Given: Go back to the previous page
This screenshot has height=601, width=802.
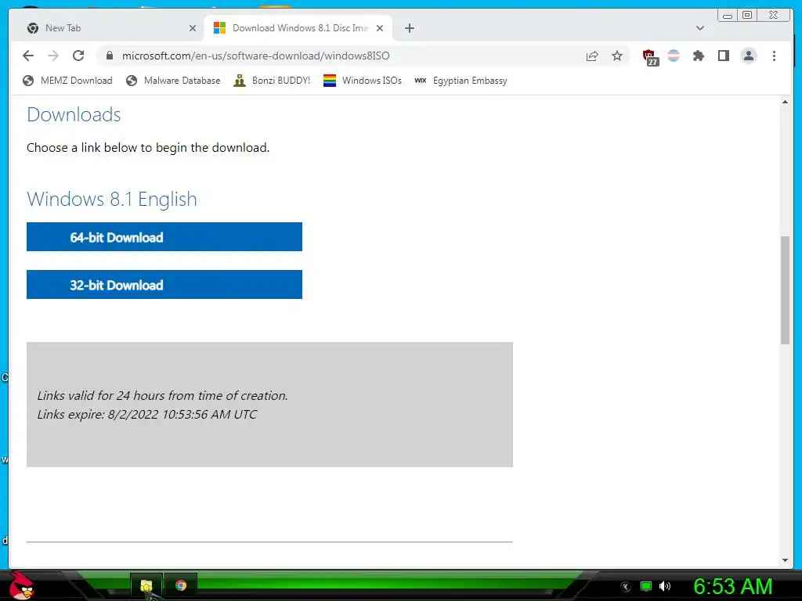Looking at the screenshot, I should tap(28, 56).
